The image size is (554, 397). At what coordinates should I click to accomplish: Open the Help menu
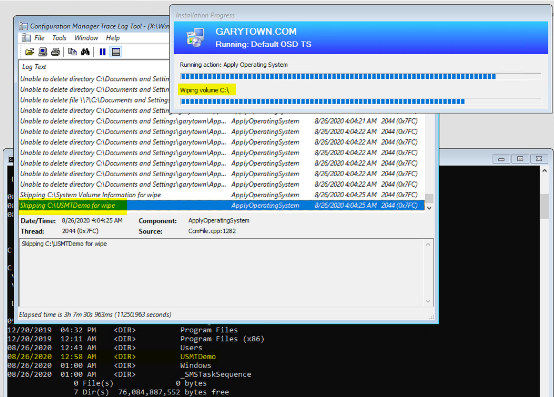[x=113, y=38]
